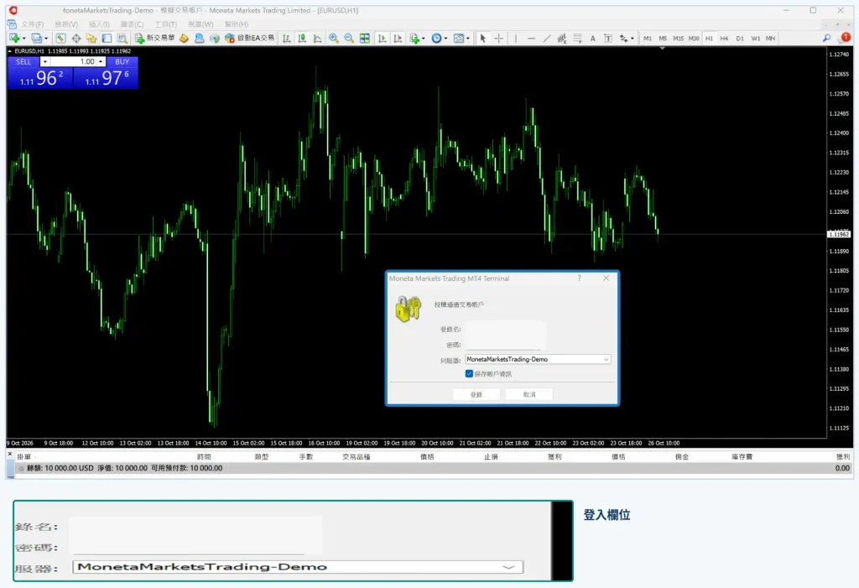Click the blue BUY button
The width and height of the screenshot is (859, 588).
pyautogui.click(x=122, y=62)
